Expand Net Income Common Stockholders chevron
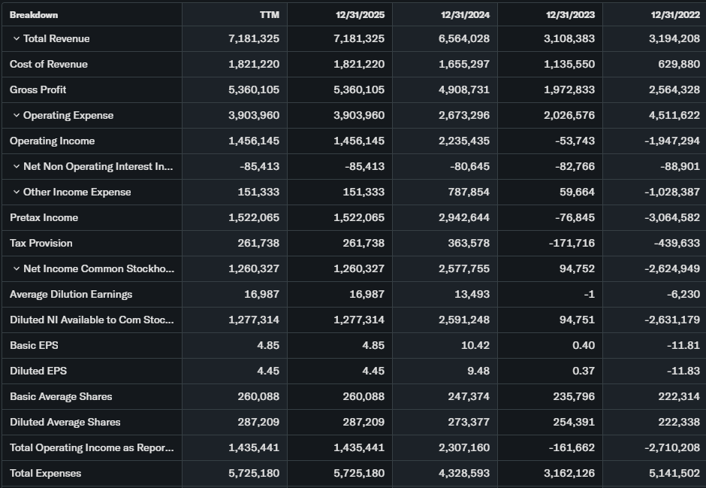Screen dimensions: 706x488 click(16, 269)
